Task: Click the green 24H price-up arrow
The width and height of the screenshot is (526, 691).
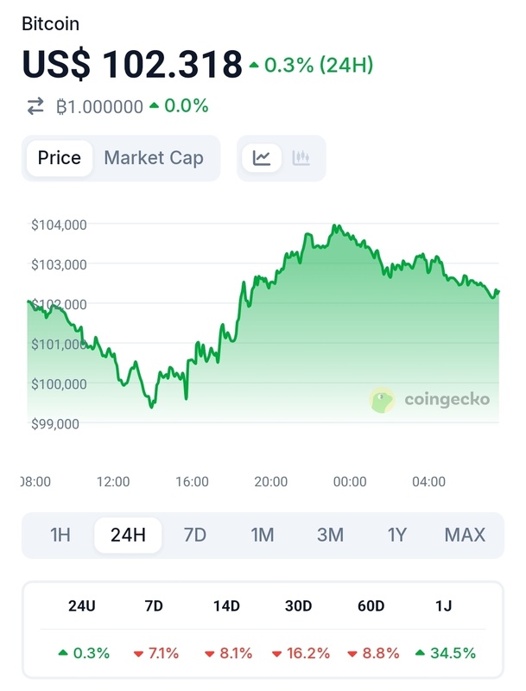Action: [x=254, y=65]
